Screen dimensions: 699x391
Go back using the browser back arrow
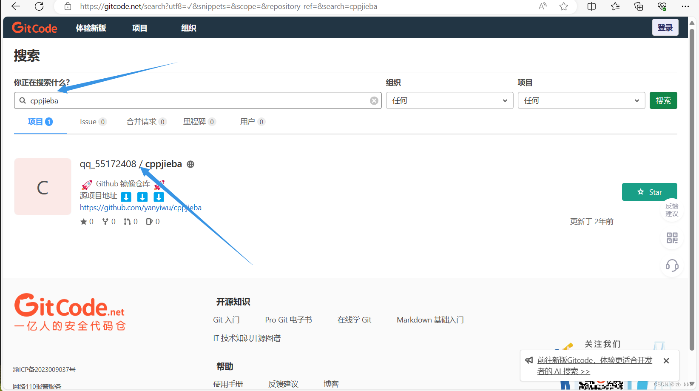[x=16, y=6]
